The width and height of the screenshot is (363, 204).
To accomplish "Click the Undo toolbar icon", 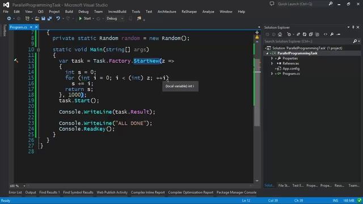I will pyautogui.click(x=58, y=19).
